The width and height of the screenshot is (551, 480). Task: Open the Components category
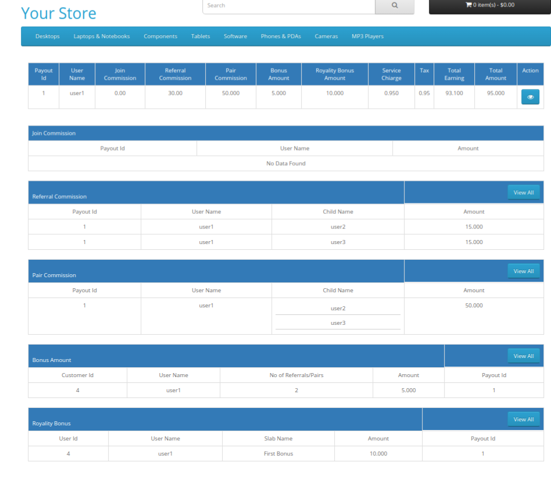pyautogui.click(x=160, y=36)
